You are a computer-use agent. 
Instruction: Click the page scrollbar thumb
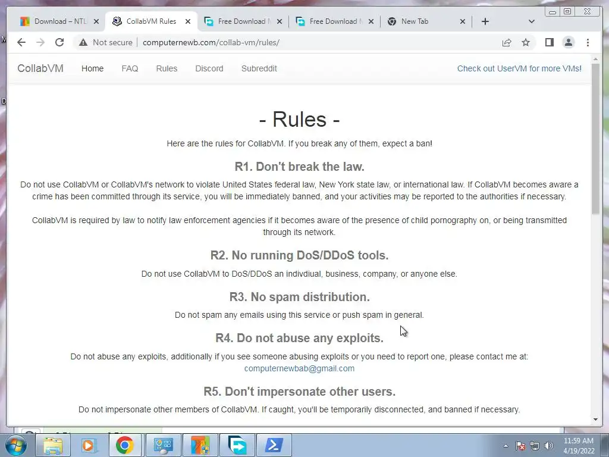[x=595, y=138]
